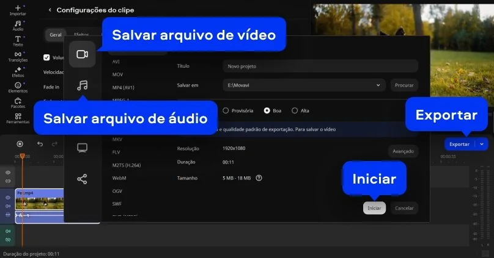This screenshot has height=258, width=494.
Task: Select OGV format
Action: point(117,191)
